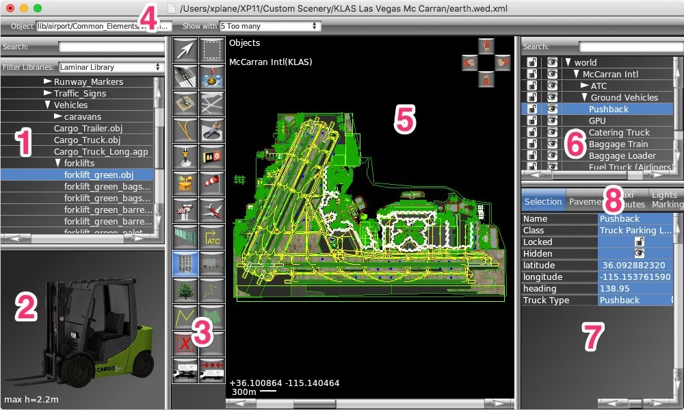Toggle lock icon for GPU item
The width and height of the screenshot is (684, 410).
tap(531, 120)
